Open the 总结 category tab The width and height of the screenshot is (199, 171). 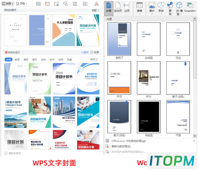[44, 59]
